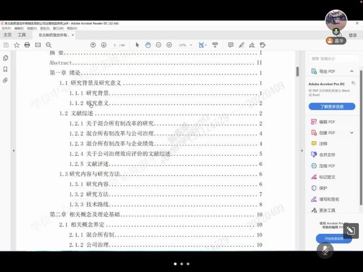Open the bookmarks panel in left sidebar

[x=5, y=69]
